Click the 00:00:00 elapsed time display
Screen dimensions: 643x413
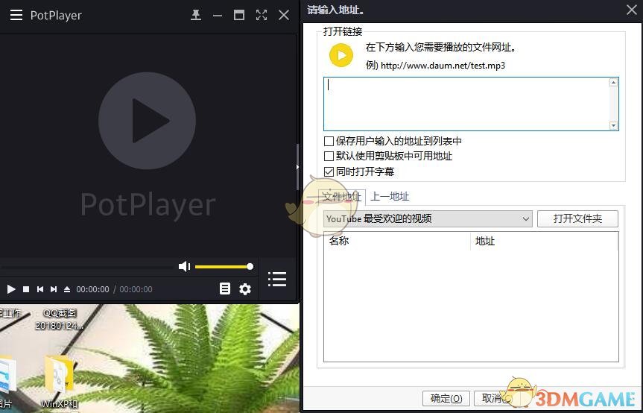(92, 289)
